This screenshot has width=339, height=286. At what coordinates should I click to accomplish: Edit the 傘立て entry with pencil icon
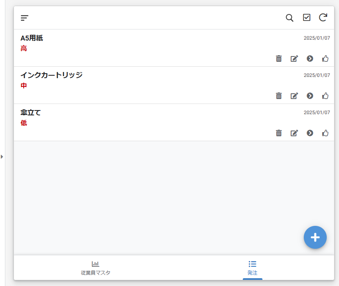(294, 133)
